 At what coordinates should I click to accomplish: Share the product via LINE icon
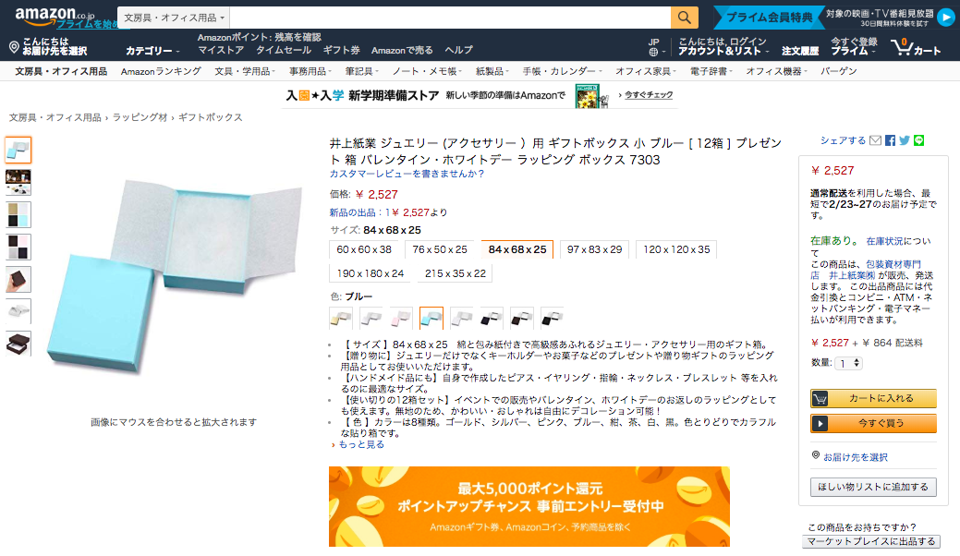918,140
